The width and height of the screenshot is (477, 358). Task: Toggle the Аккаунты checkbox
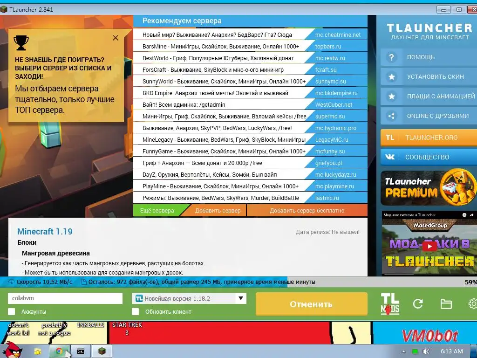[12, 312]
